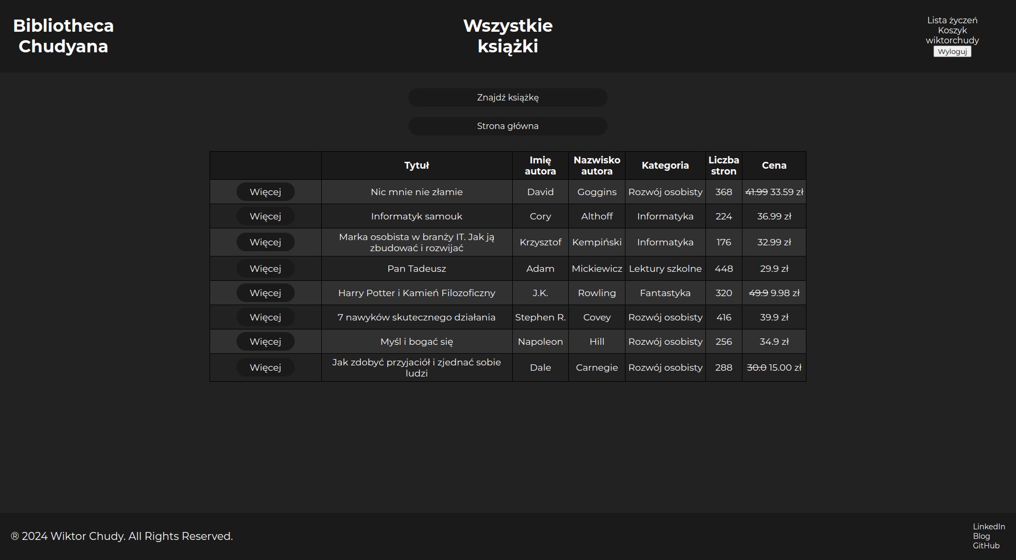Click the Znajdź książkę button

coord(507,97)
